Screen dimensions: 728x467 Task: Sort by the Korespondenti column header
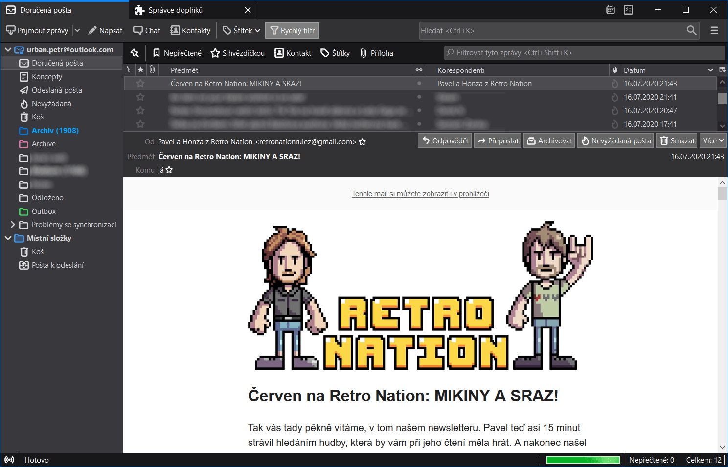517,70
